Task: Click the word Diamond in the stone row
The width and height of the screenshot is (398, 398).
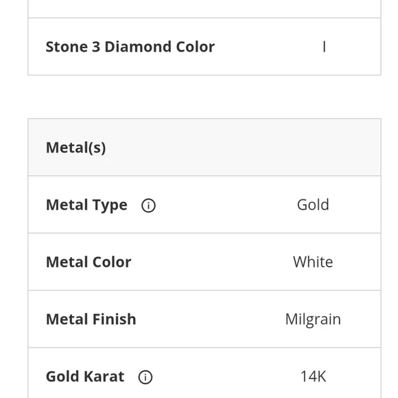Action: [139, 47]
